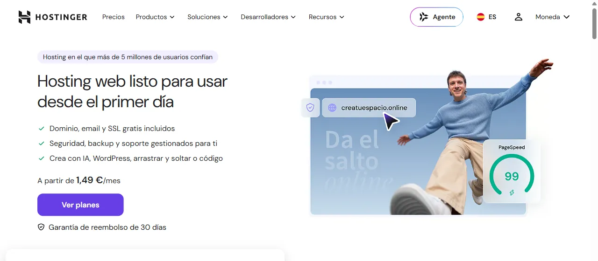Open the Agente assistant button
Image resolution: width=598 pixels, height=261 pixels.
tap(437, 17)
